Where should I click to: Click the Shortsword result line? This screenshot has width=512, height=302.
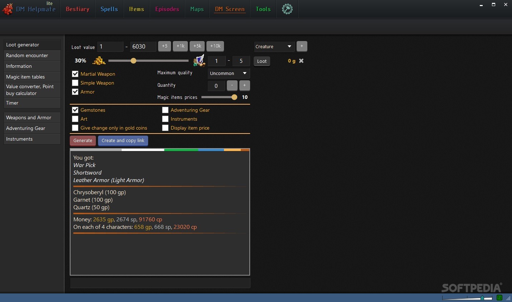[87, 173]
